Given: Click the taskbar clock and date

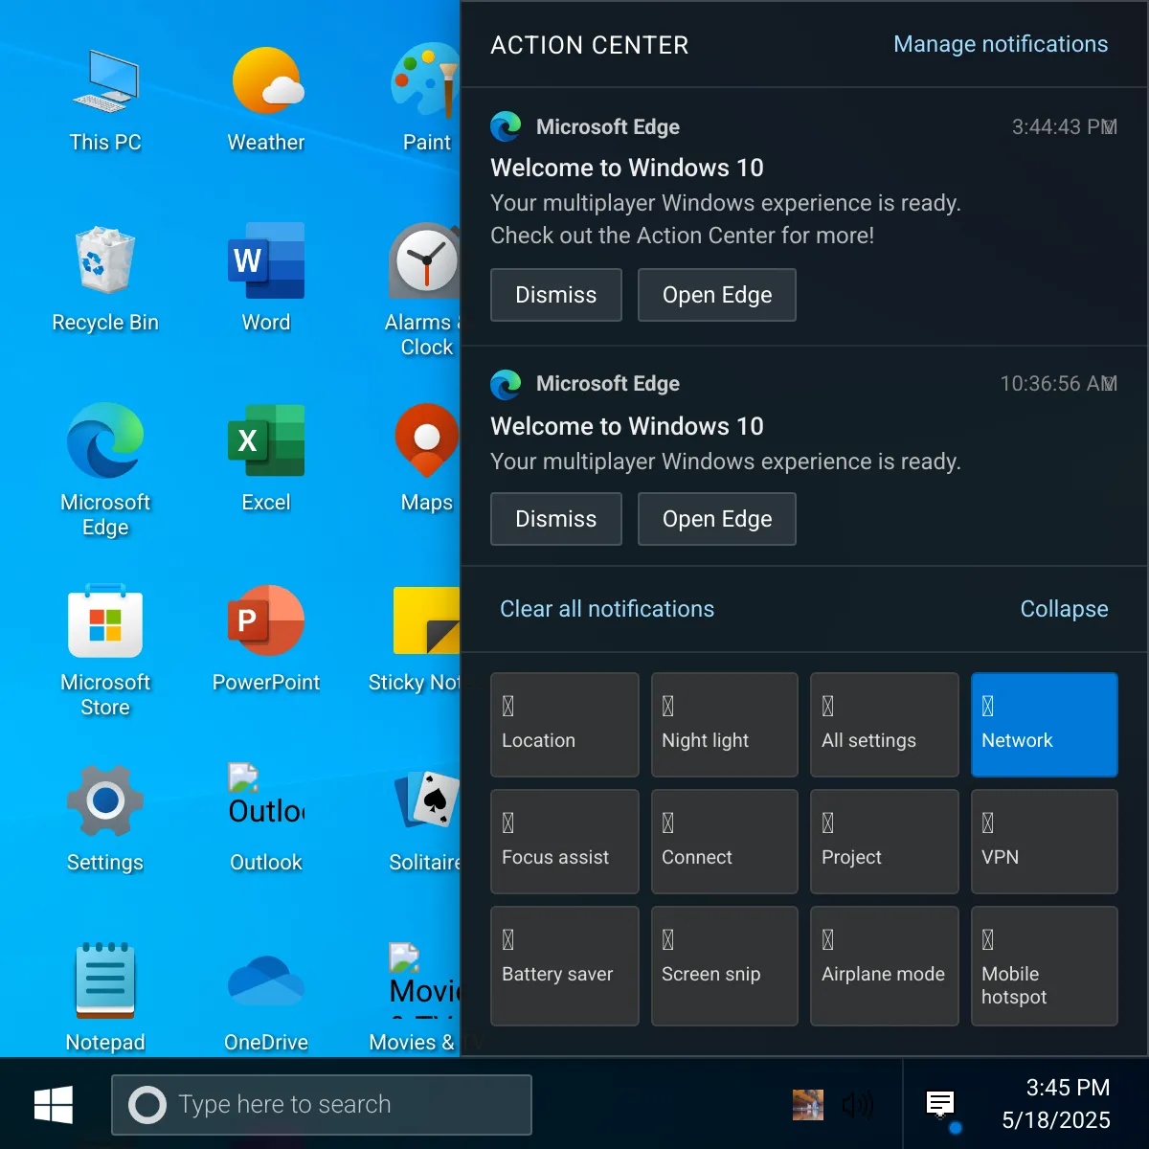Looking at the screenshot, I should (1056, 1104).
